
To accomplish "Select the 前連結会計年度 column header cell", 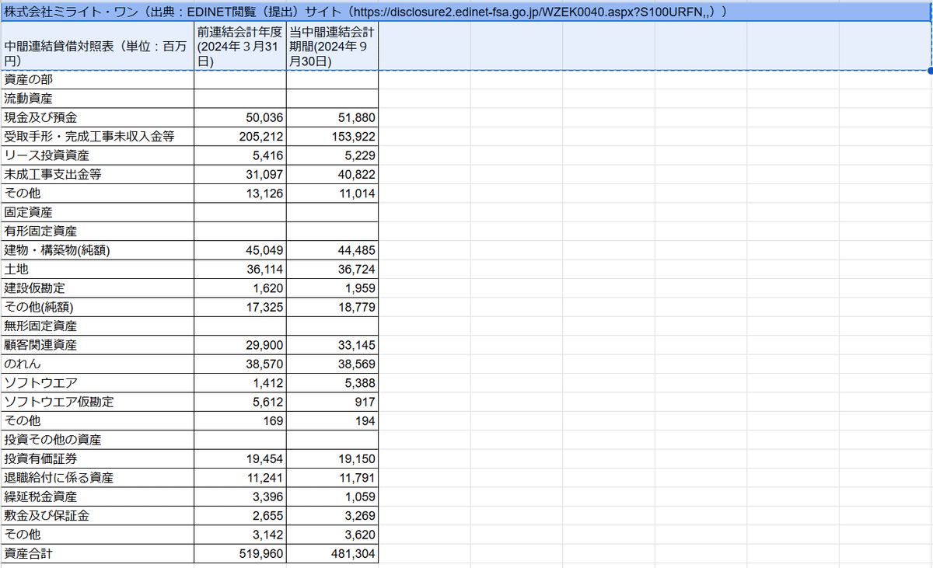I will tap(240, 46).
